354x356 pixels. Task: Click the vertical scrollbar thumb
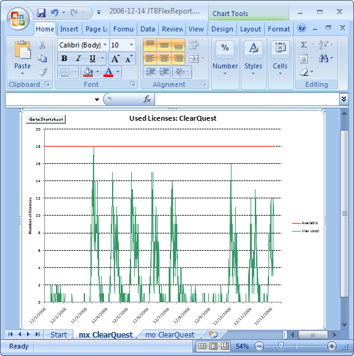point(345,214)
